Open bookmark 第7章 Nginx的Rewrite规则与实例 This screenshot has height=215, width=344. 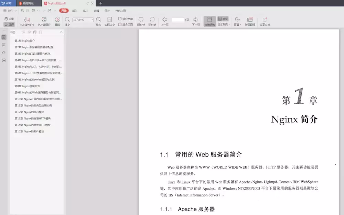tap(34, 79)
